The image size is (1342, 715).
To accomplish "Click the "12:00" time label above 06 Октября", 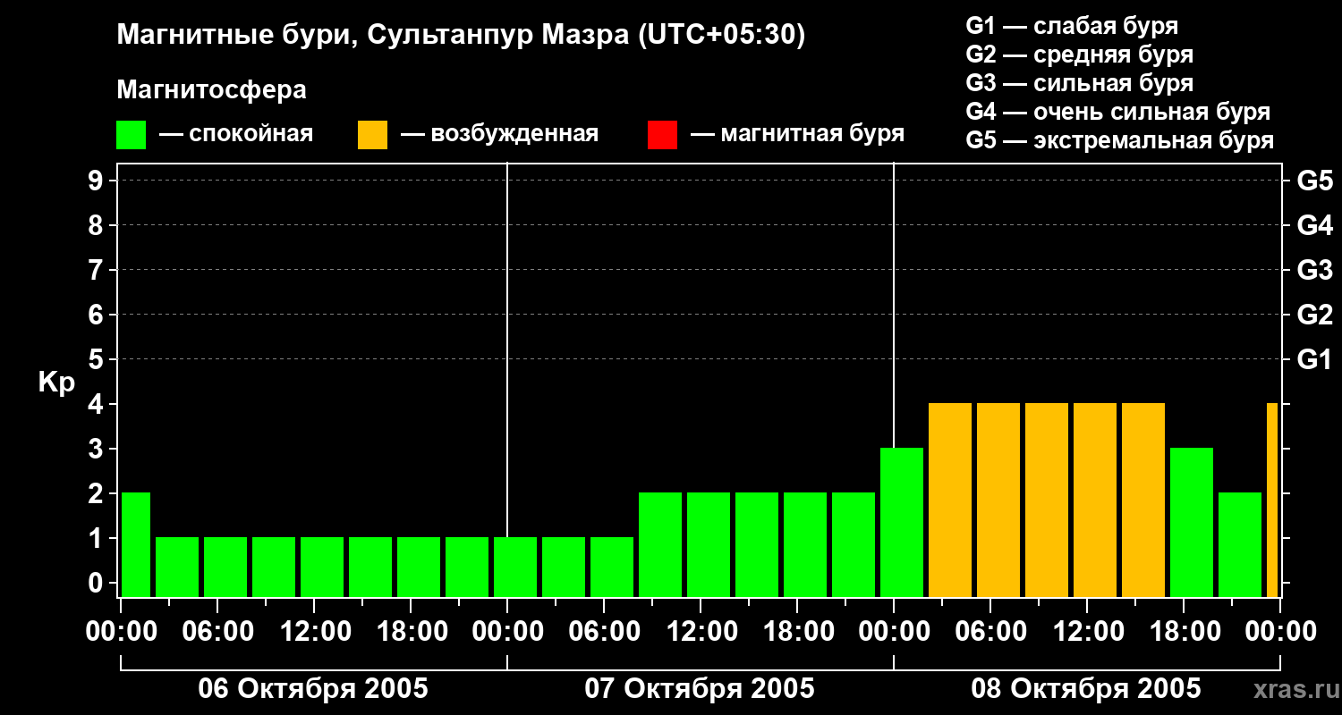I will pos(314,631).
